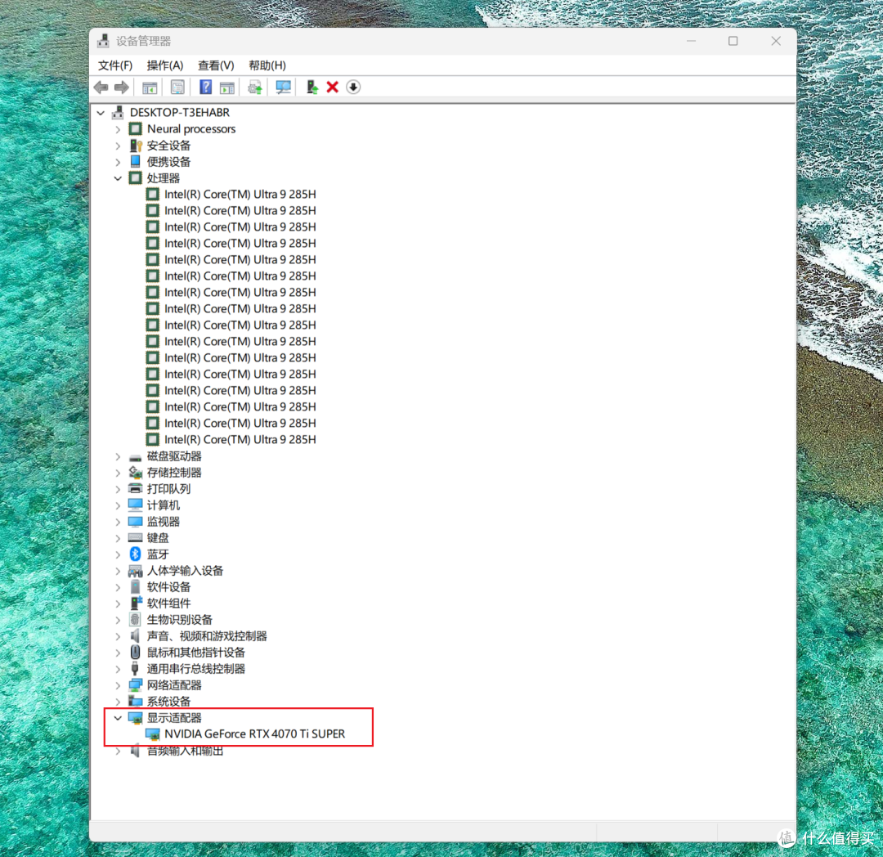Viewport: 883px width, 857px height.
Task: Select the 生物识别设备 fingerprint icon
Action: point(135,620)
